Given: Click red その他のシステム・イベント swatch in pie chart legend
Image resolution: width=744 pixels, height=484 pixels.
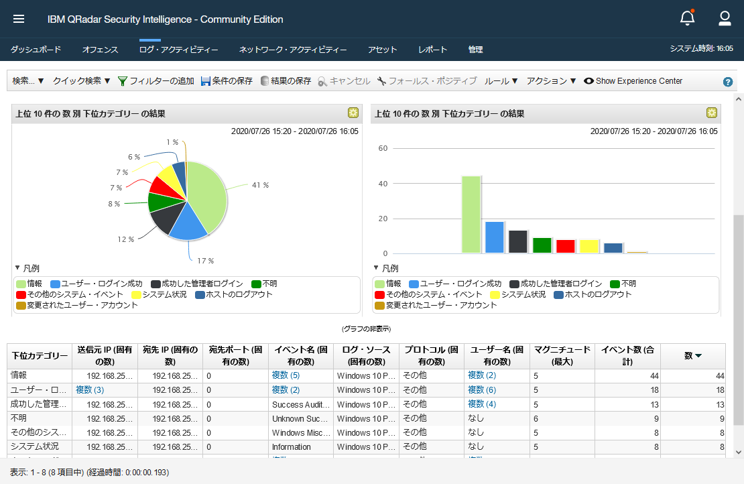Looking at the screenshot, I should pos(21,295).
